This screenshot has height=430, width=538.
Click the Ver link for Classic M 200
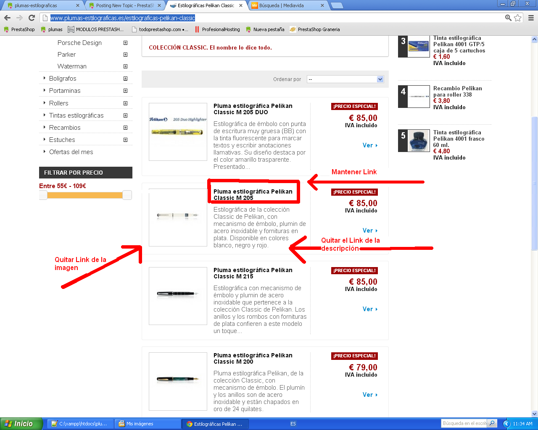point(370,395)
